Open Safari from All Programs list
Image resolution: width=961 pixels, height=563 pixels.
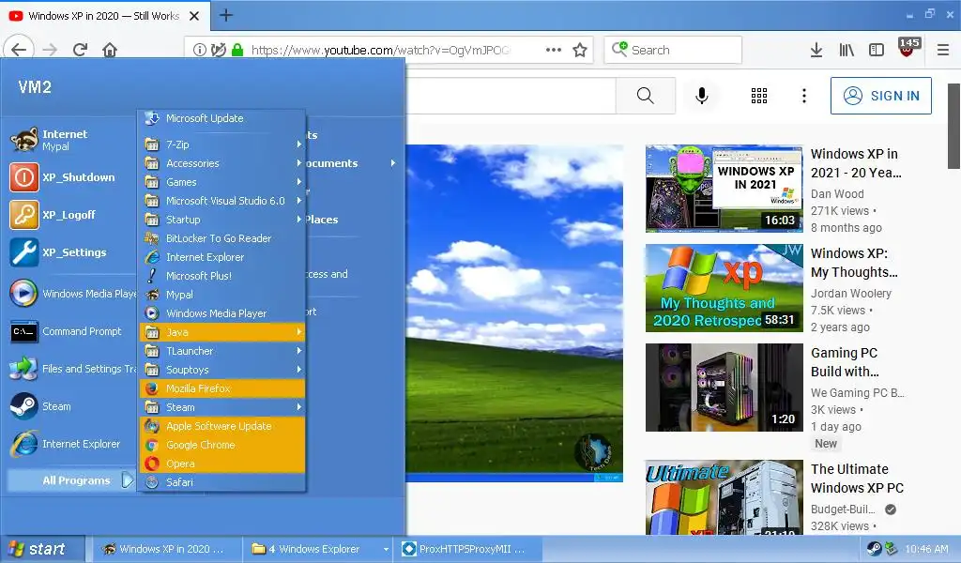pyautogui.click(x=222, y=482)
